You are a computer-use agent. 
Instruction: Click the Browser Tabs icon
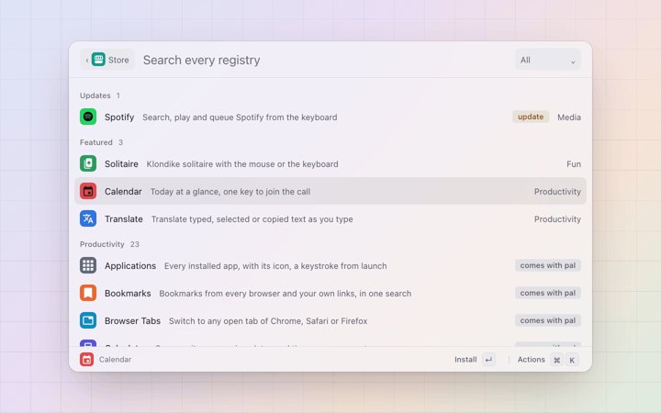pos(88,320)
